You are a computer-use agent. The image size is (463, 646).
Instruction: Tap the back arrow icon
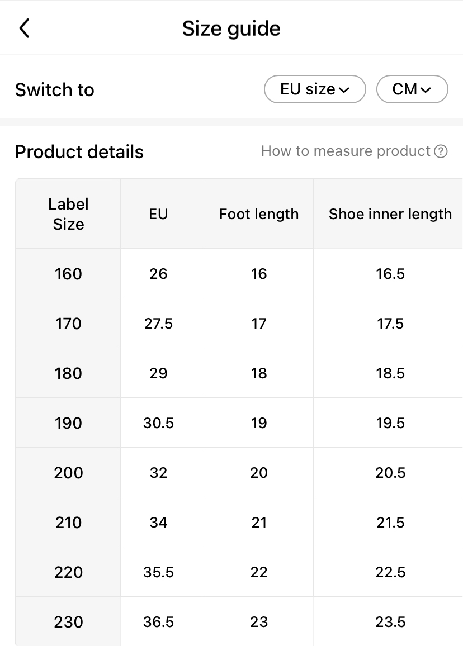coord(24,28)
